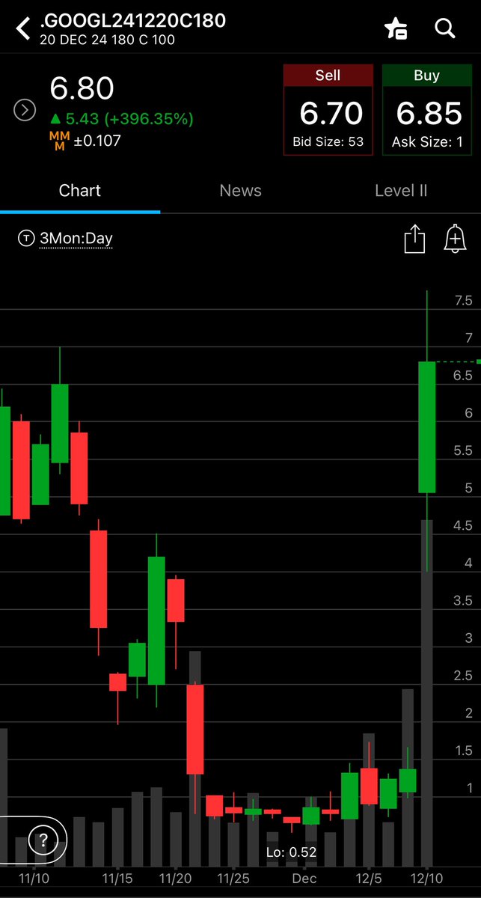The height and width of the screenshot is (898, 481).
Task: Switch to the News tab
Action: [240, 190]
